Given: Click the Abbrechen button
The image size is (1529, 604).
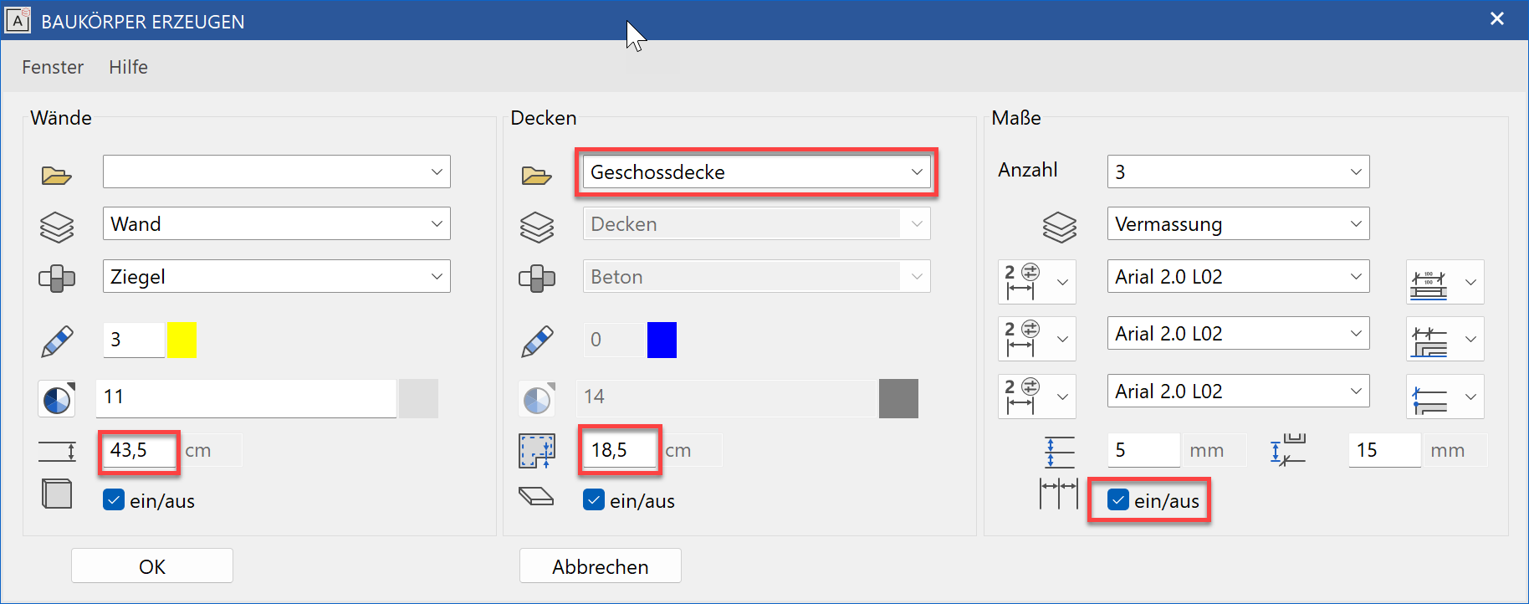Looking at the screenshot, I should point(601,566).
